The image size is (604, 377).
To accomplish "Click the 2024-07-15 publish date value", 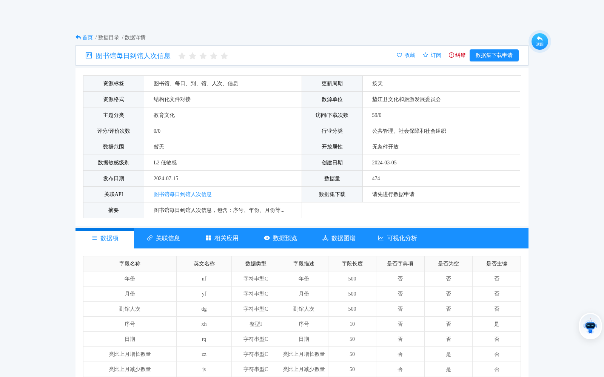I will point(166,178).
